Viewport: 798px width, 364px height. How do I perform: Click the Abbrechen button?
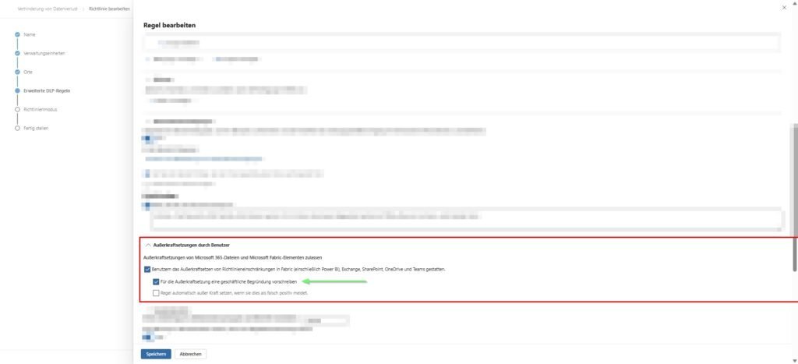point(190,354)
